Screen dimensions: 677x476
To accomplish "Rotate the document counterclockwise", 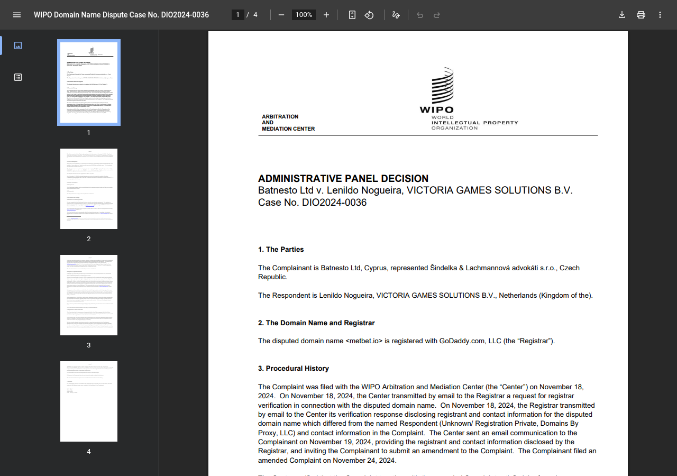I will 369,15.
